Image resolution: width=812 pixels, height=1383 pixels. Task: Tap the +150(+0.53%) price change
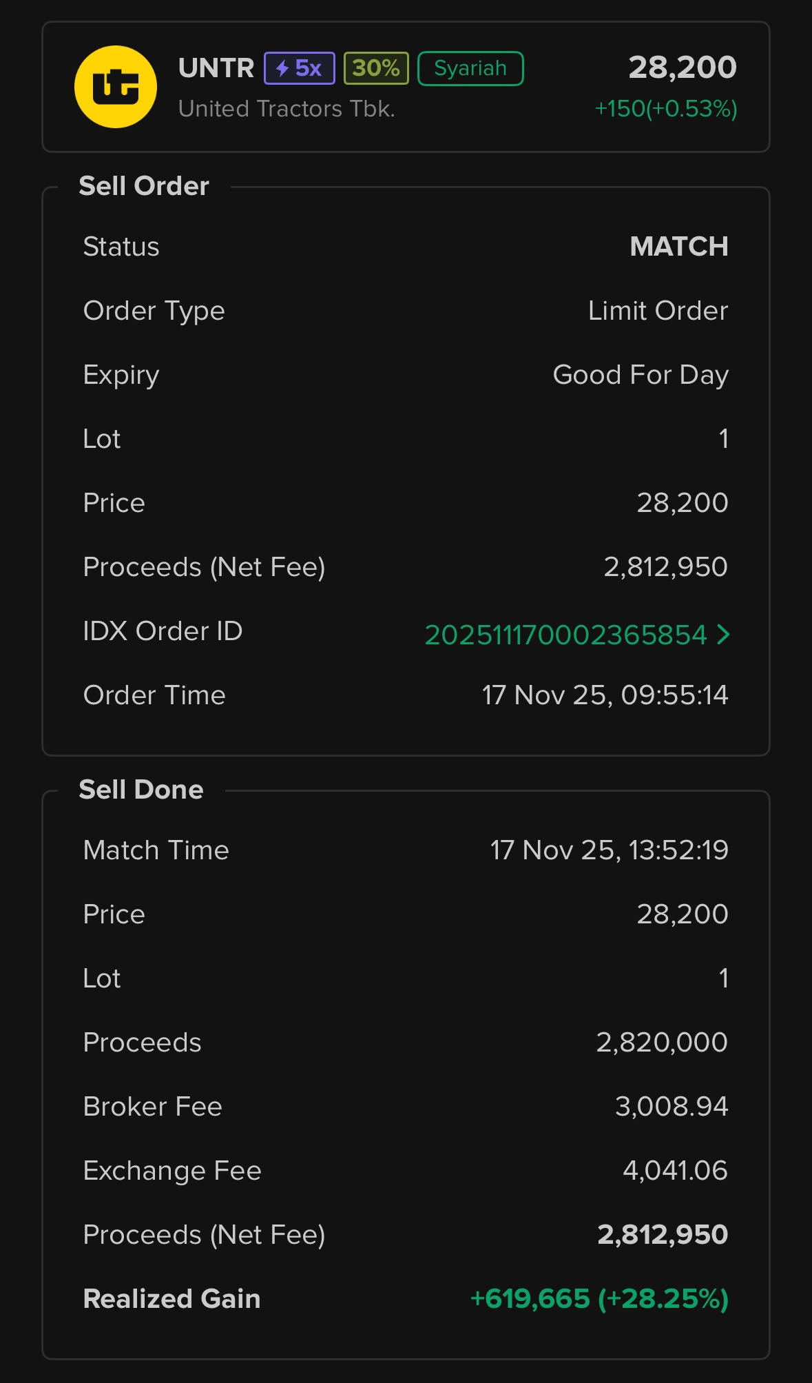pos(666,109)
